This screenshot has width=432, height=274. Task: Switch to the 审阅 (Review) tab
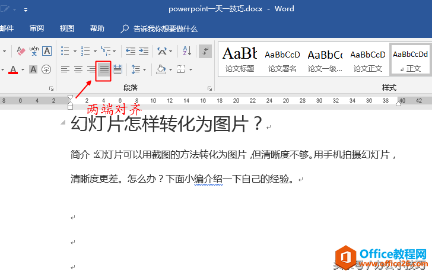pos(37,28)
